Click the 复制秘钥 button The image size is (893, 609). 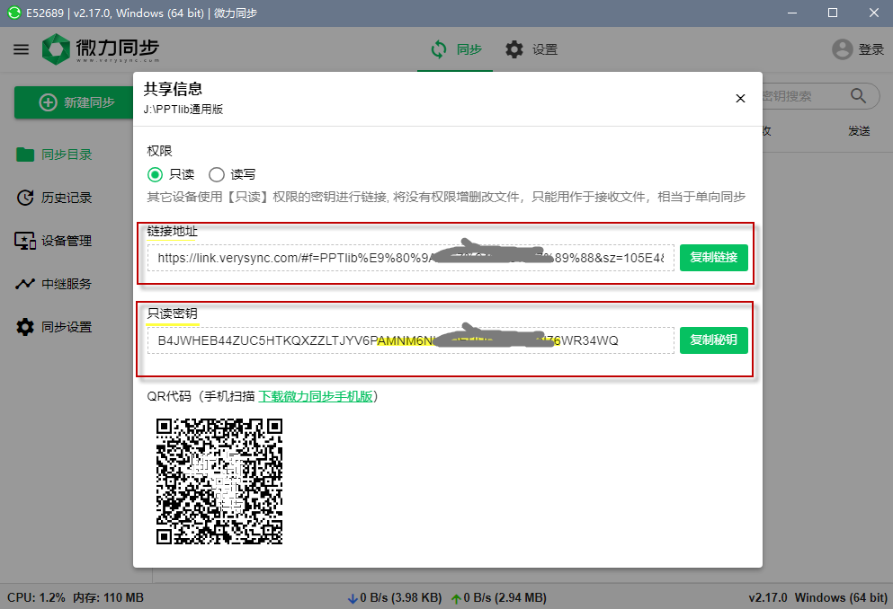click(714, 340)
